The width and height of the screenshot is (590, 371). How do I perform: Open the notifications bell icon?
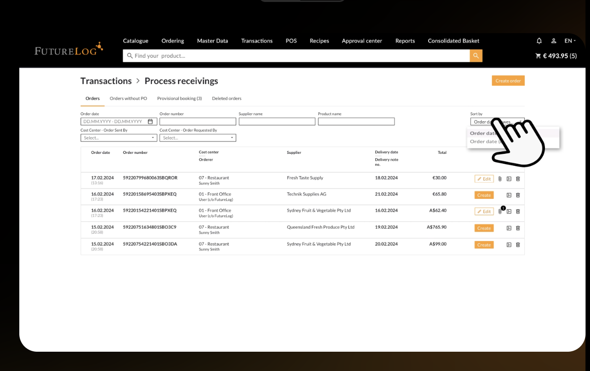[x=539, y=41]
